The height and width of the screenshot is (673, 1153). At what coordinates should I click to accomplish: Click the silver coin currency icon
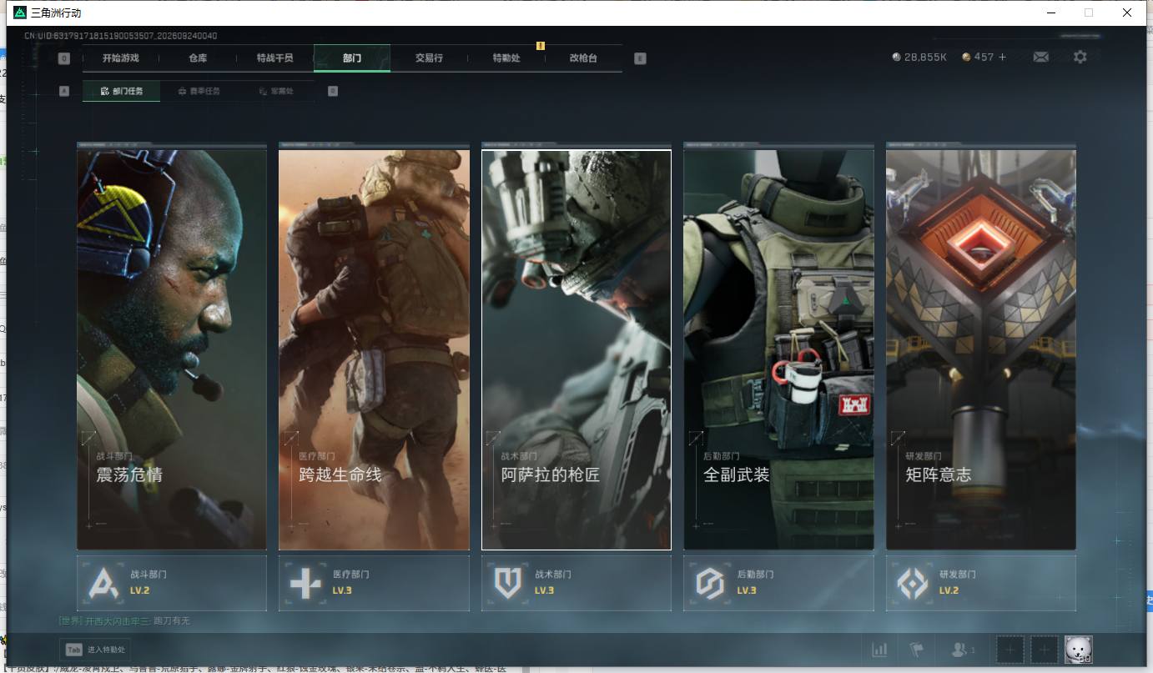pyautogui.click(x=897, y=57)
